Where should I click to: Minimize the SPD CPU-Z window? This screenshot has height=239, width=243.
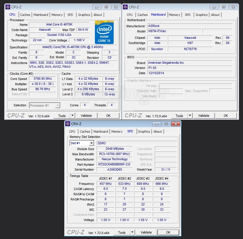pyautogui.click(x=157, y=124)
